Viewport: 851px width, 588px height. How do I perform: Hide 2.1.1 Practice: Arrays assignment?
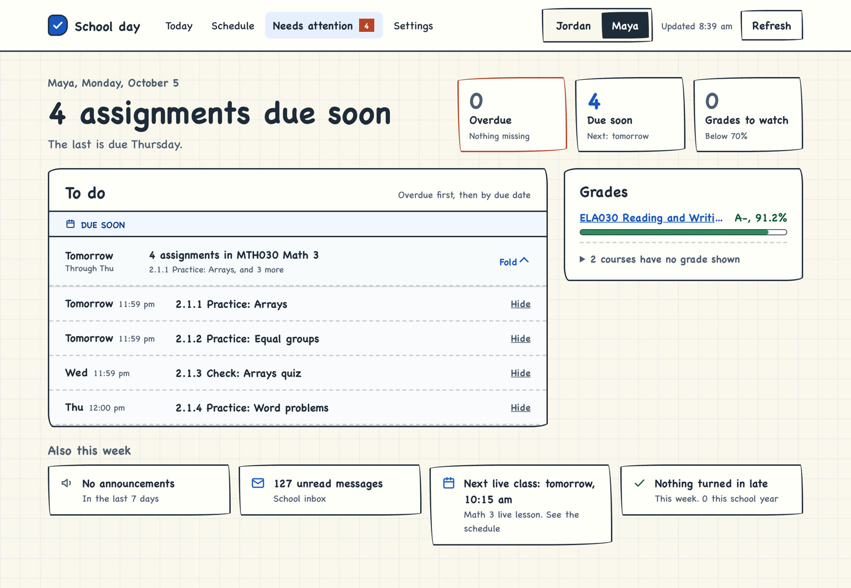(x=520, y=304)
